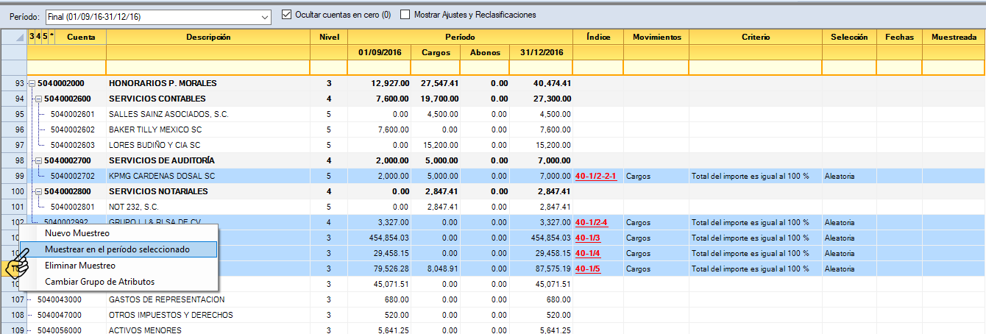Screen dimensions: 986x334
Task: Choose Cambiar Grupo de Atributos
Action: coord(99,282)
